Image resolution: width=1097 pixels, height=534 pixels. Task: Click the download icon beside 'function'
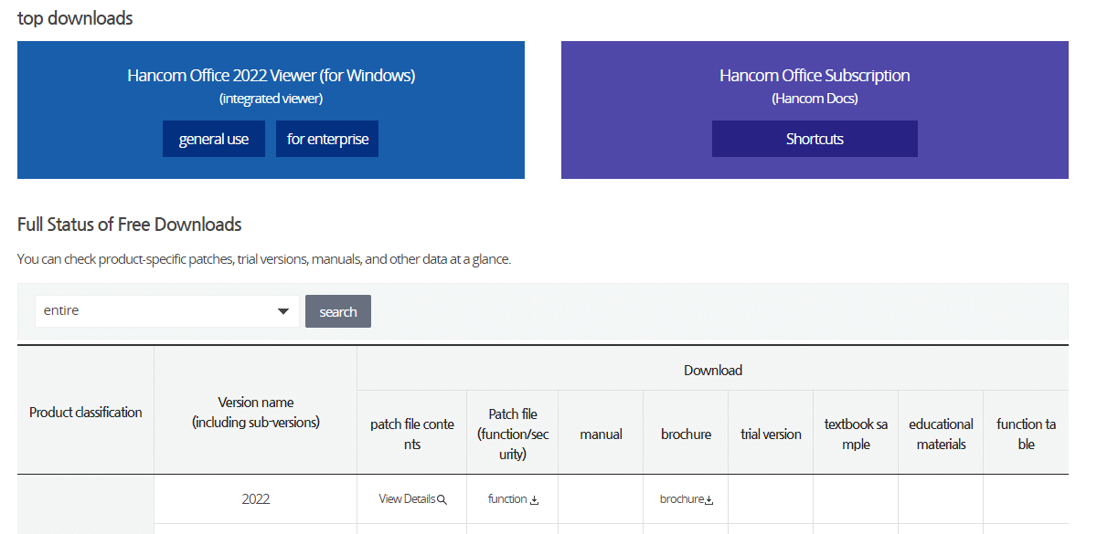tap(535, 499)
